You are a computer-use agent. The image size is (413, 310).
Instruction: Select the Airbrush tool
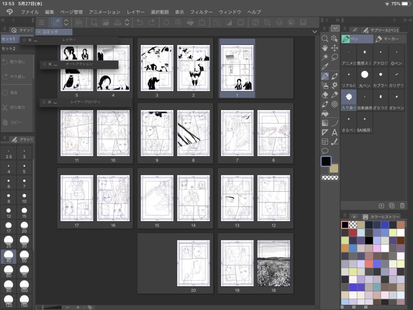325,85
